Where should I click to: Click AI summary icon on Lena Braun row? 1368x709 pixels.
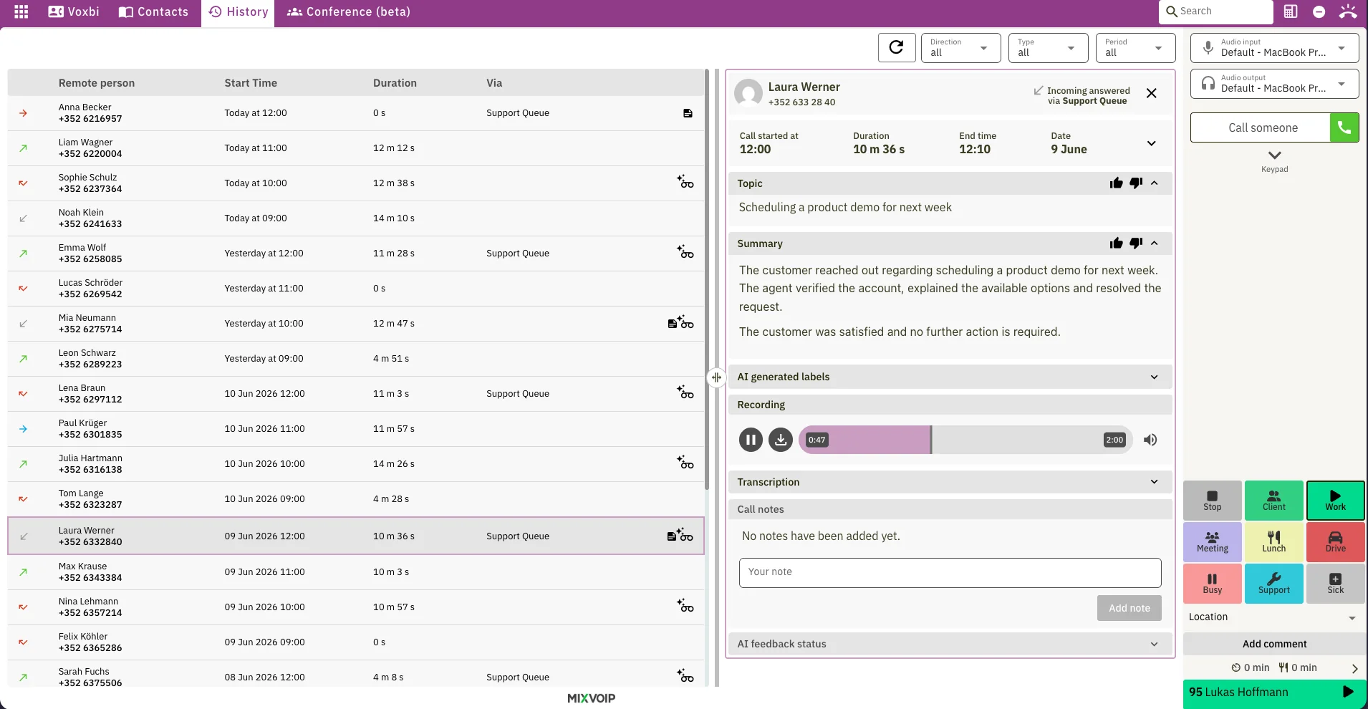coord(685,392)
